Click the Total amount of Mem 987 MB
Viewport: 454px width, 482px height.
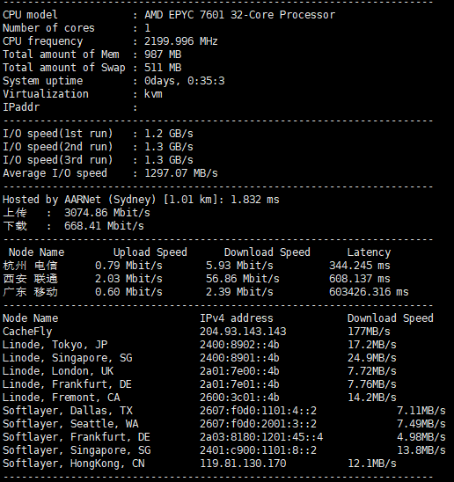pos(163,55)
